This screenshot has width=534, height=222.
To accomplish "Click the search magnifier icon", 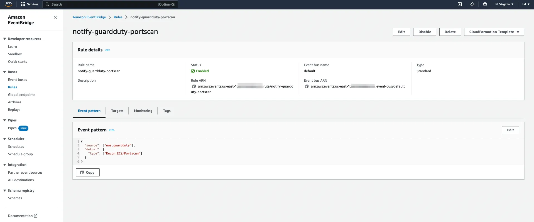I will [x=47, y=4].
